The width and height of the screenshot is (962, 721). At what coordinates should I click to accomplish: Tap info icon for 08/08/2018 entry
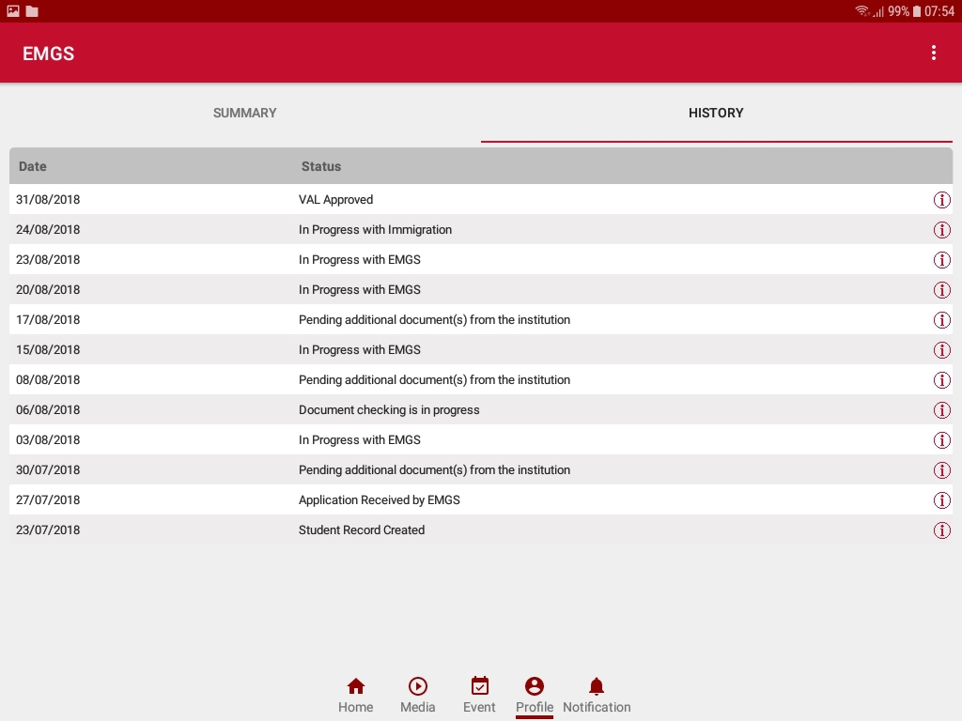(x=941, y=380)
